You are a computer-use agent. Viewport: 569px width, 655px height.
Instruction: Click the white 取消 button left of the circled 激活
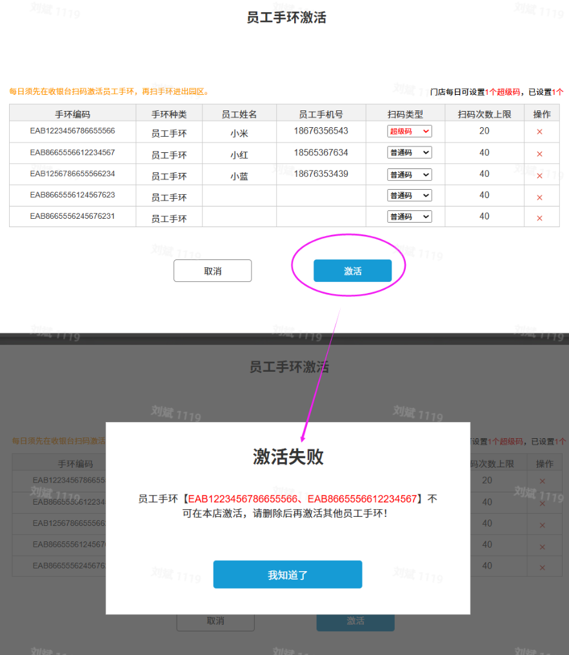coord(212,271)
